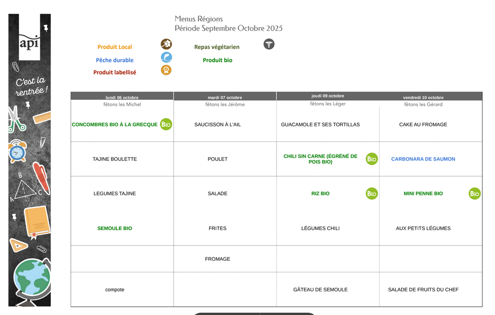The width and height of the screenshot is (495, 315).
Task: Click the Produit Local legend icon
Action: point(166,44)
